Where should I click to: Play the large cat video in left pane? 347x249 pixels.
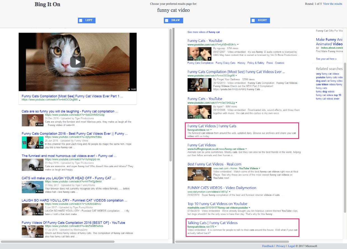point(78,62)
